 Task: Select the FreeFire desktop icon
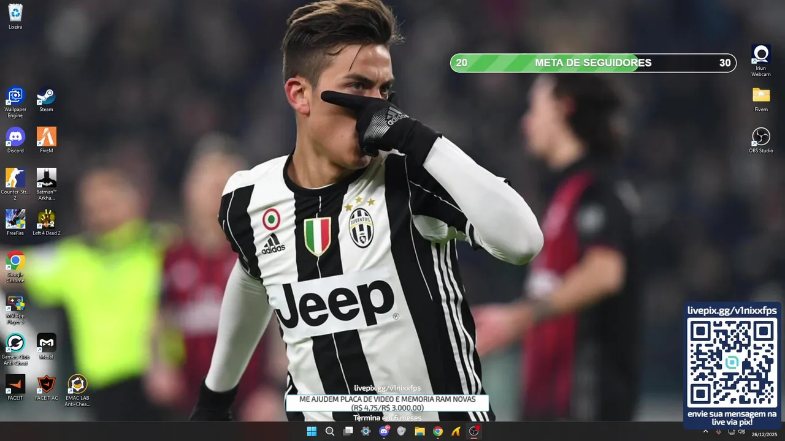[x=15, y=222]
